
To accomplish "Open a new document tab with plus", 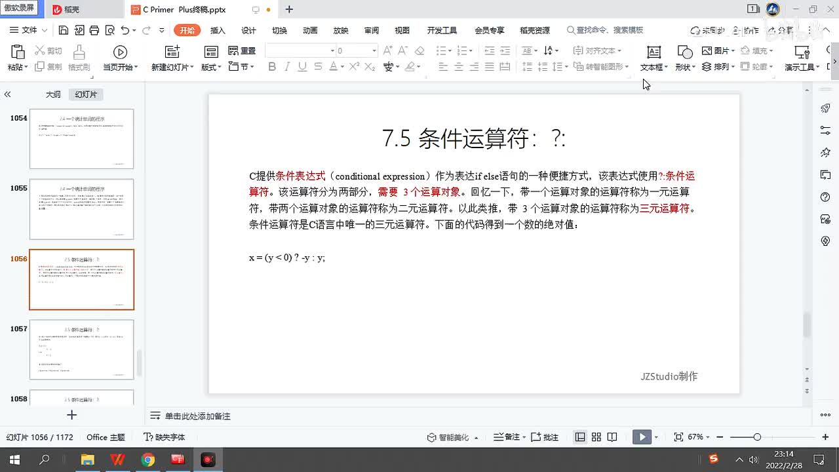I will coord(289,9).
